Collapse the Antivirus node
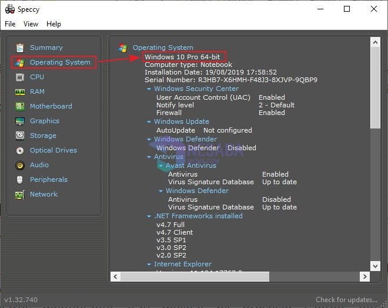Viewport: 388px width, 308px height. [149, 157]
